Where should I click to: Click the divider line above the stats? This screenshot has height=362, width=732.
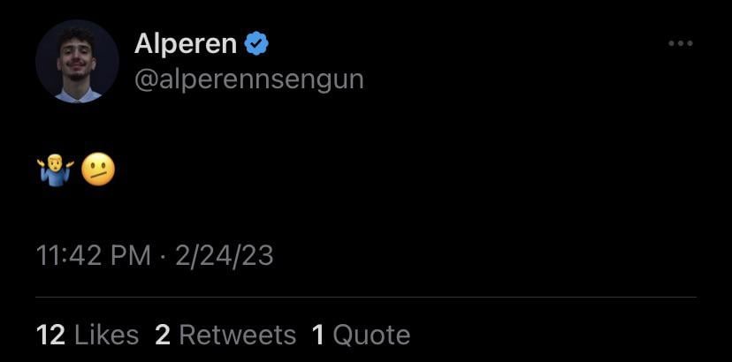tap(366, 298)
